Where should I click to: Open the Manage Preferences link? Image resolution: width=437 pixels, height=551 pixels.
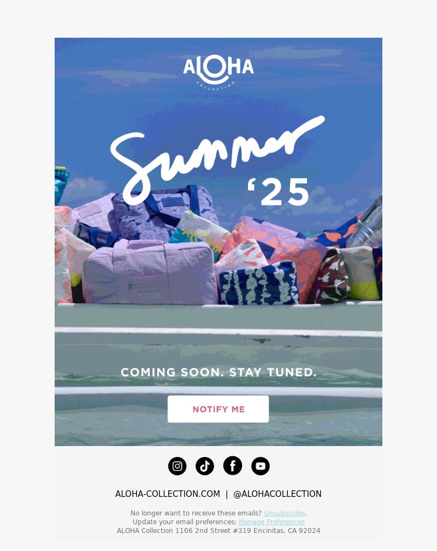coord(271,522)
